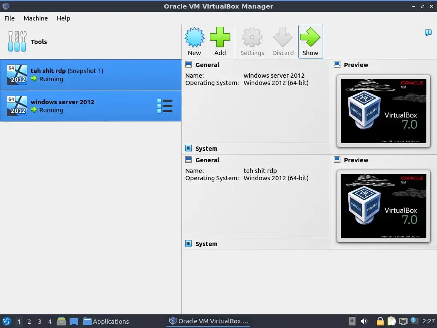Click the OS icon of teh shit rdp
The image size is (437, 328).
[x=17, y=75]
